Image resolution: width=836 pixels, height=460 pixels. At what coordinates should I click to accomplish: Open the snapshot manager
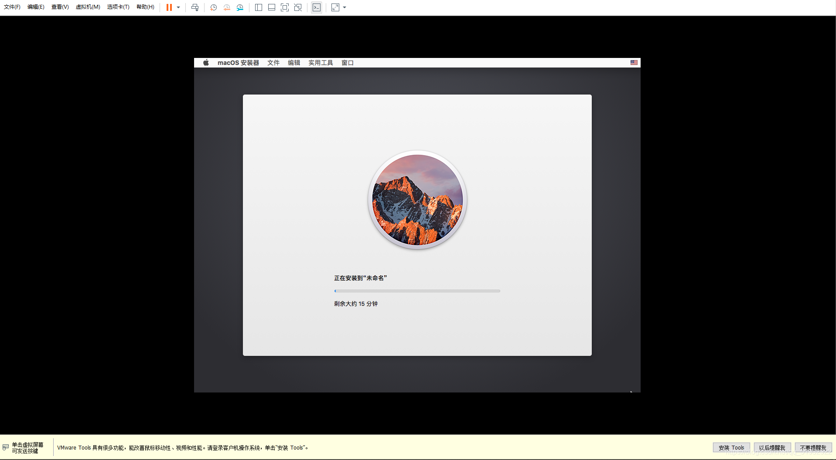240,7
